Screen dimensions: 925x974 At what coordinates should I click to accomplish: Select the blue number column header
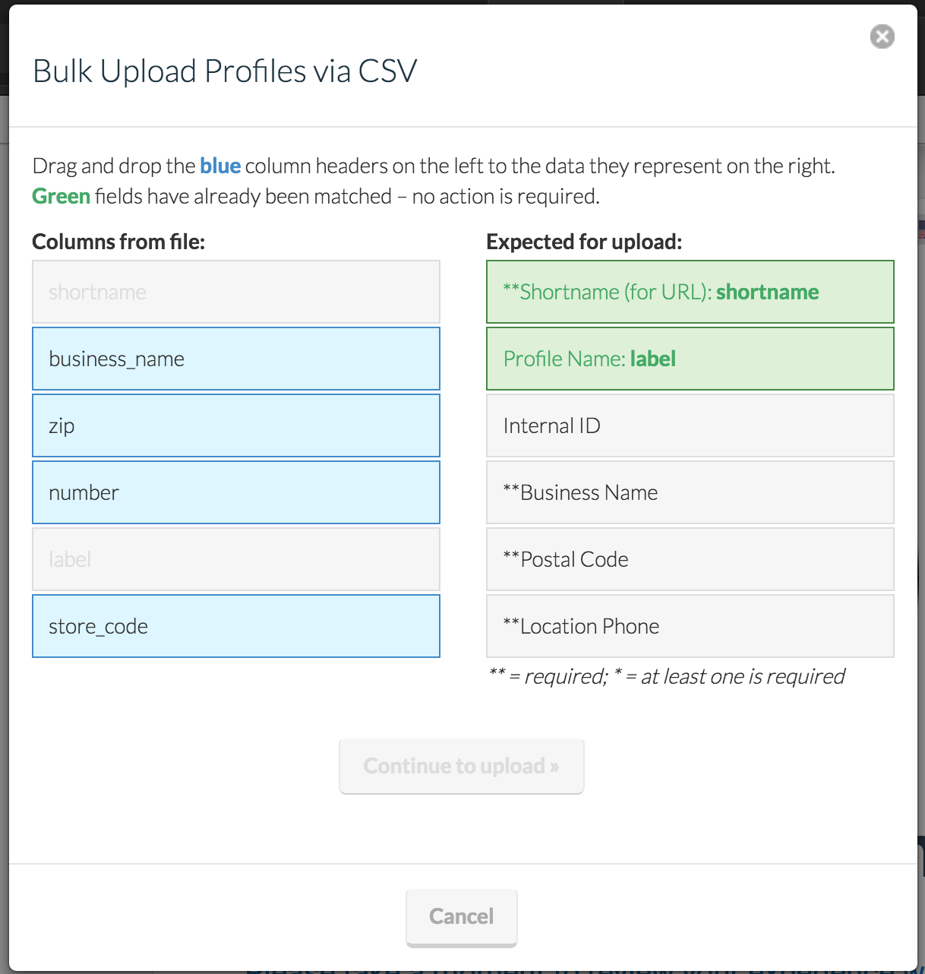[235, 492]
